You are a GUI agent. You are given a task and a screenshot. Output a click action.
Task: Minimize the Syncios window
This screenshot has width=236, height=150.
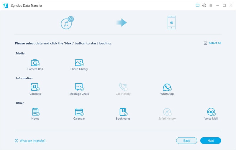217,6
